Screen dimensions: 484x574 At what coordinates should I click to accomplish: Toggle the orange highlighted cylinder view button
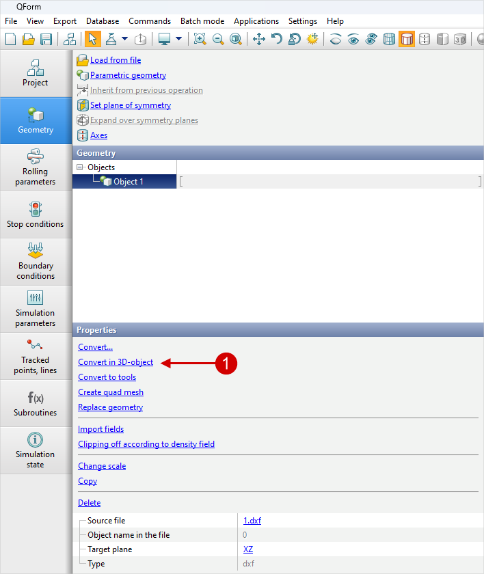407,39
